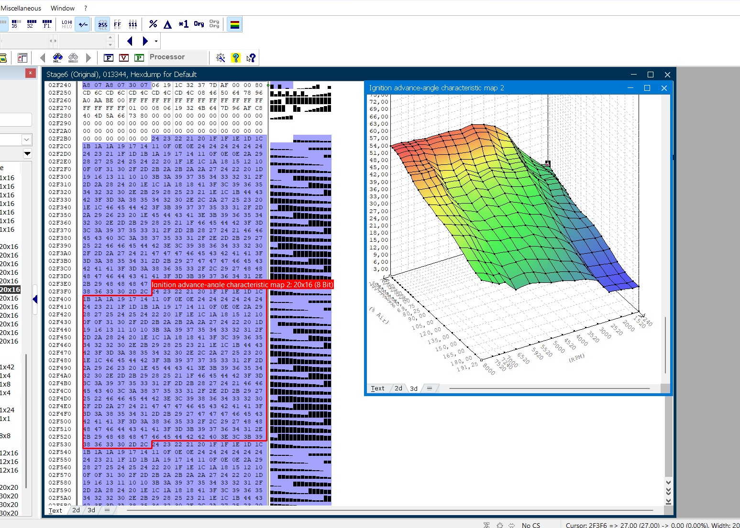Display values in hexadecimal FF mode
This screenshot has height=528, width=740.
tap(117, 24)
